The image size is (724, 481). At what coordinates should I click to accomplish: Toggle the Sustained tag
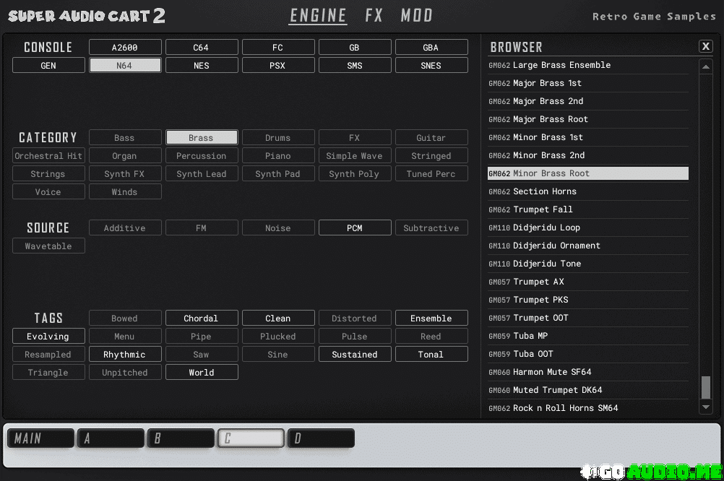point(354,355)
